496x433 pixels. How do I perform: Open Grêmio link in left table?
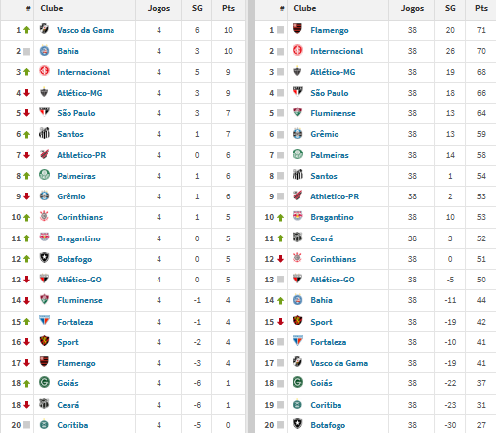pos(71,196)
